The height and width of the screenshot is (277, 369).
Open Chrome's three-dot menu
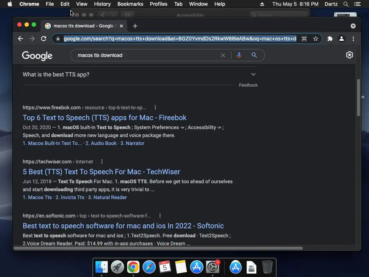[x=353, y=39]
